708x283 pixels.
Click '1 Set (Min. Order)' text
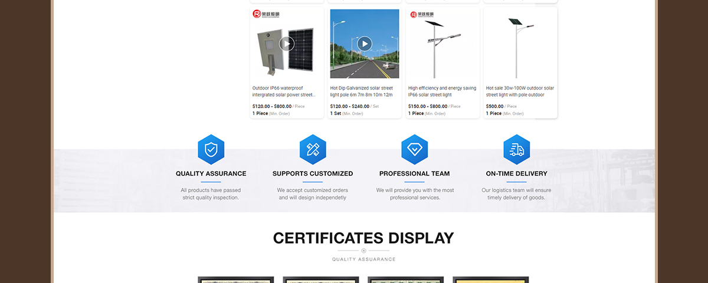point(347,113)
